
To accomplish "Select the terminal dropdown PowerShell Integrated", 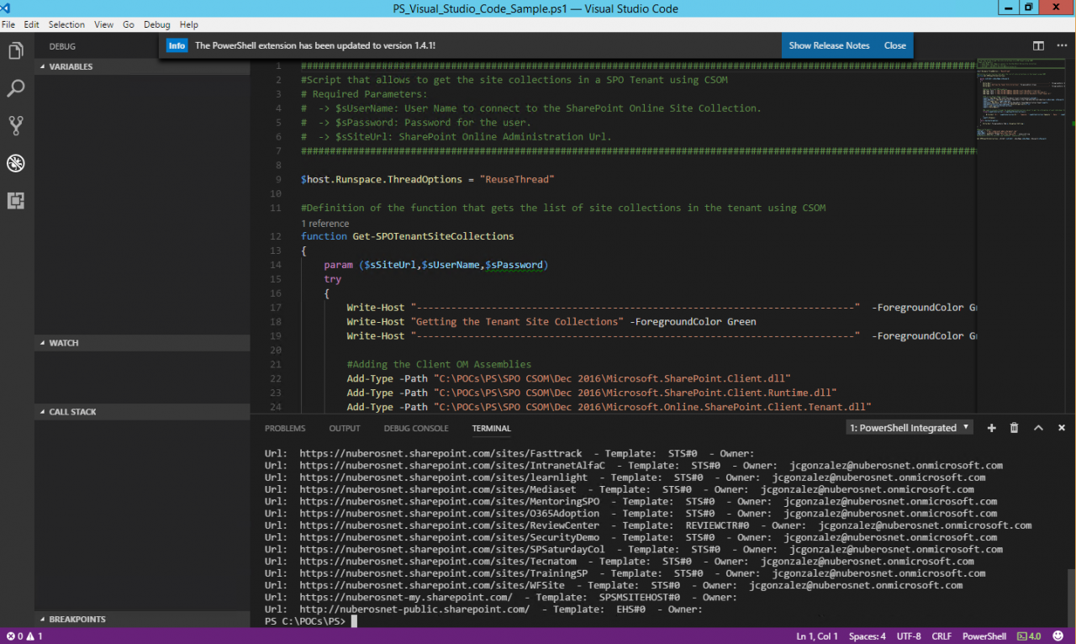I will pyautogui.click(x=910, y=428).
